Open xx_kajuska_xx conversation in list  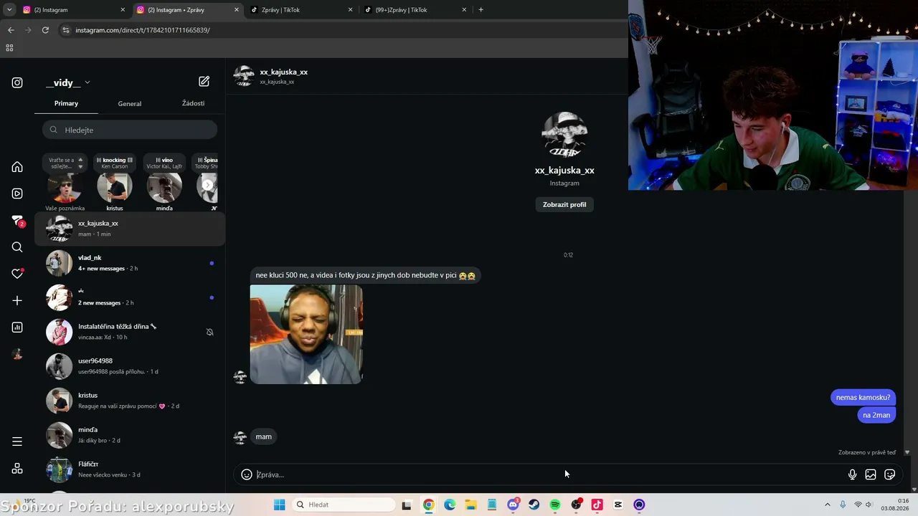coord(130,229)
